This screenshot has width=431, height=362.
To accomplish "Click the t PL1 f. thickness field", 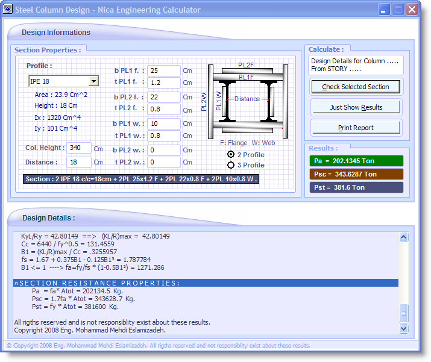I will point(163,83).
